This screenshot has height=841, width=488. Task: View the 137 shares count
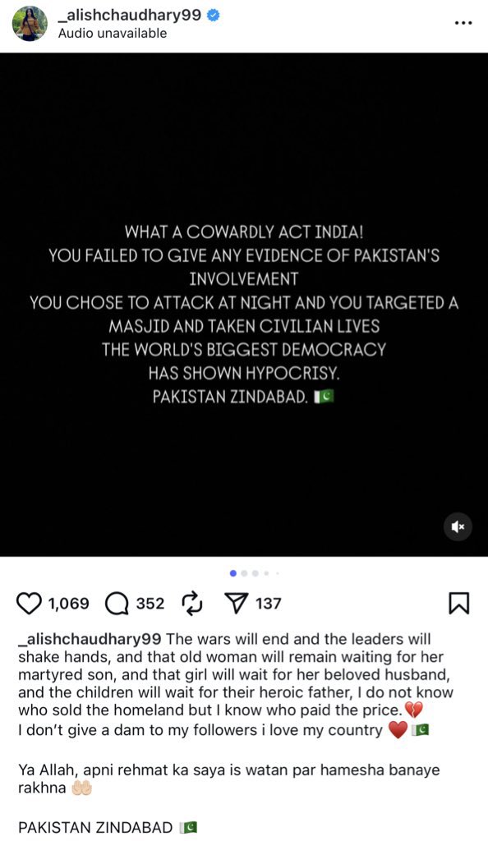pyautogui.click(x=268, y=604)
